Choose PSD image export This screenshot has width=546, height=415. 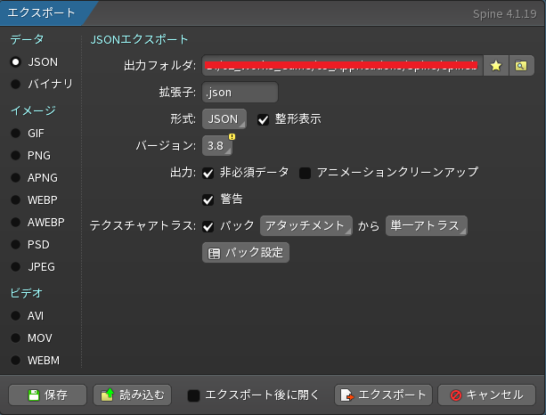pos(16,244)
